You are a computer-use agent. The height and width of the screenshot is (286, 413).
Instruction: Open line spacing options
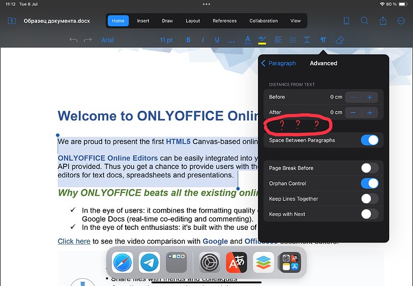tap(307, 40)
